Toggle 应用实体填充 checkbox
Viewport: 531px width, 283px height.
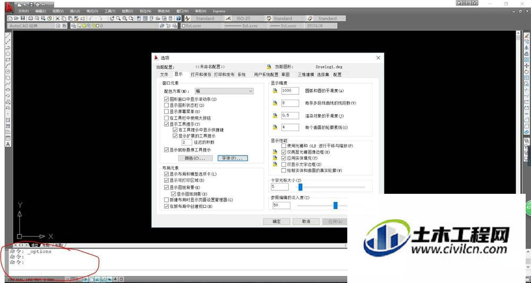(284, 158)
